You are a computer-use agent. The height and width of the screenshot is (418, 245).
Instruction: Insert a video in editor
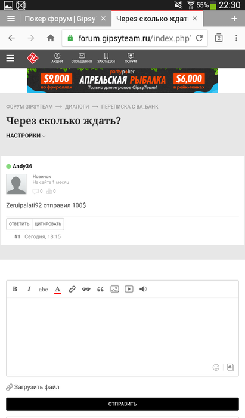tap(129, 289)
